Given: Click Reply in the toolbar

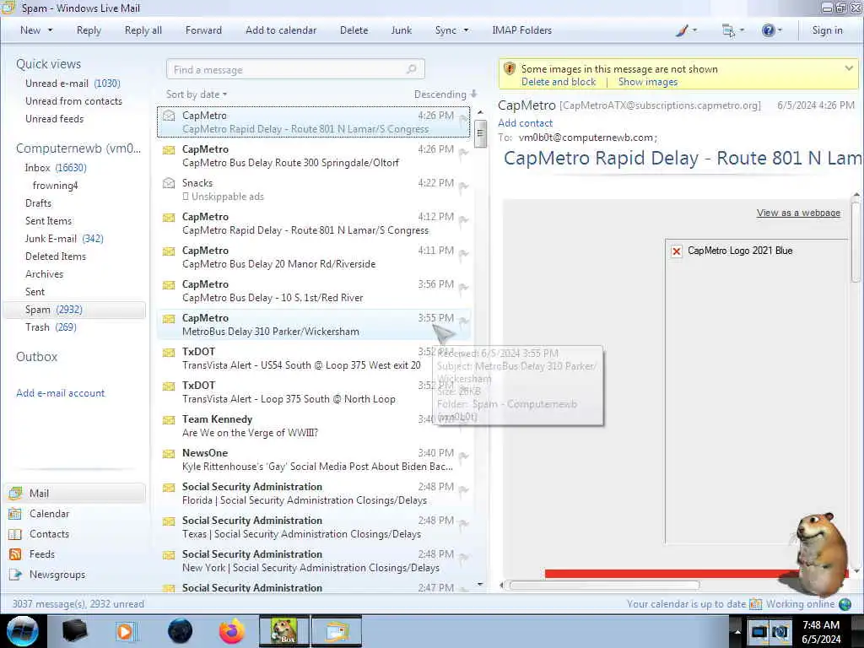Looking at the screenshot, I should click(89, 30).
